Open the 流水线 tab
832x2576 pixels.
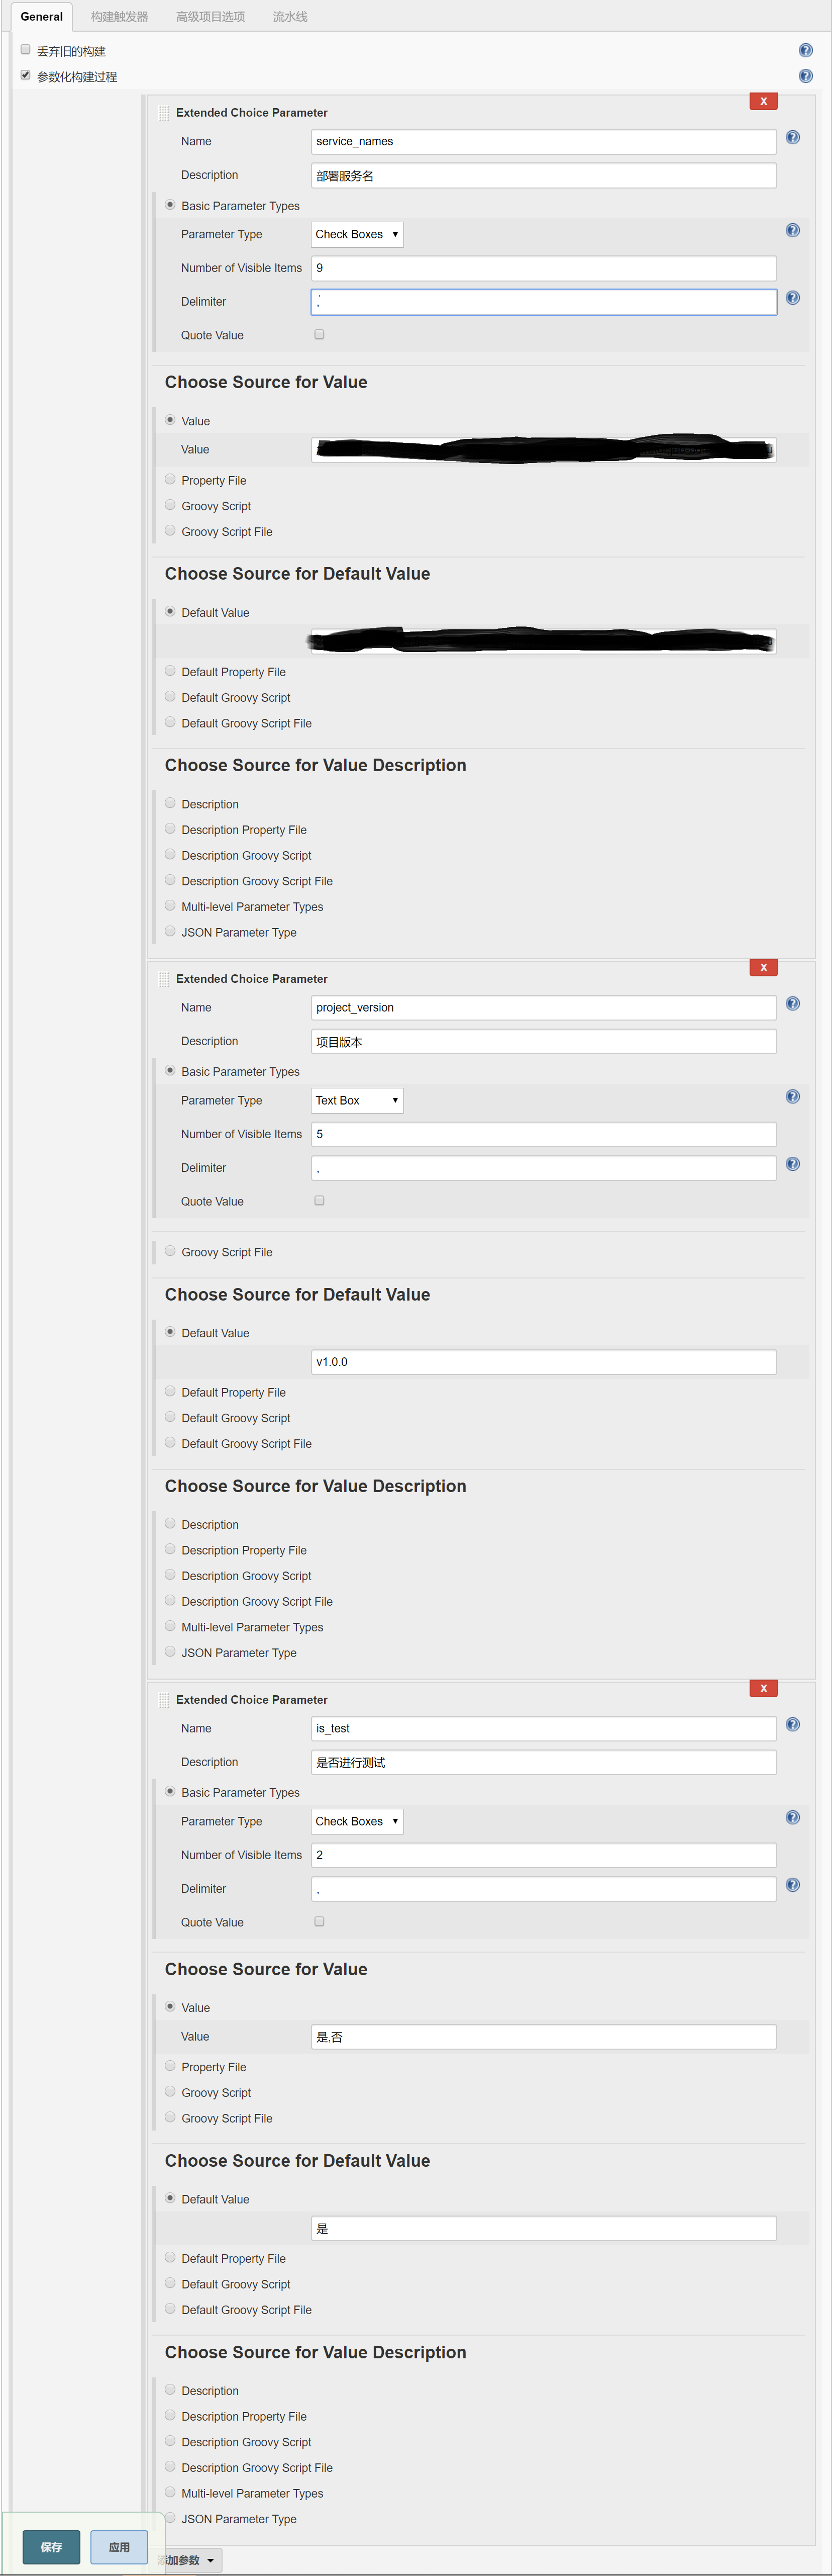(290, 17)
